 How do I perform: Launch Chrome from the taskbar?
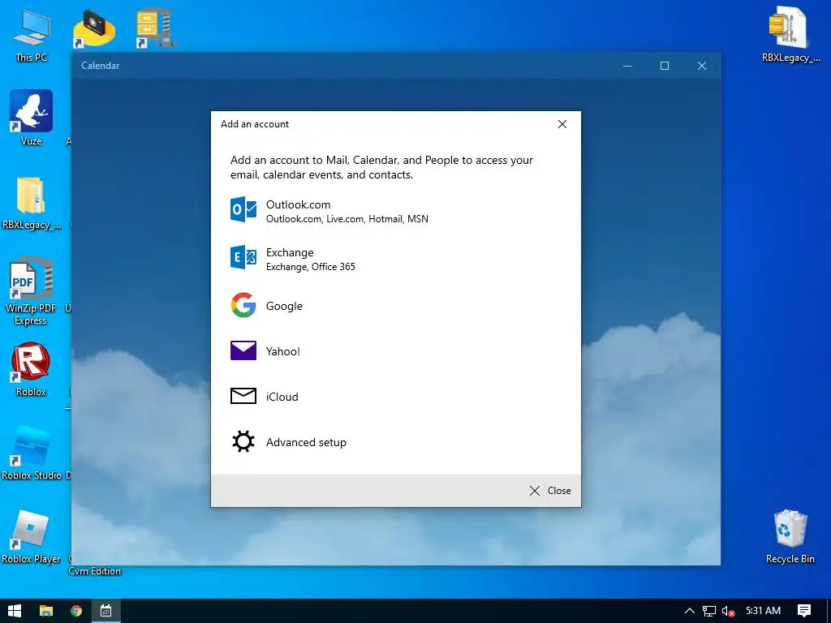[x=76, y=611]
